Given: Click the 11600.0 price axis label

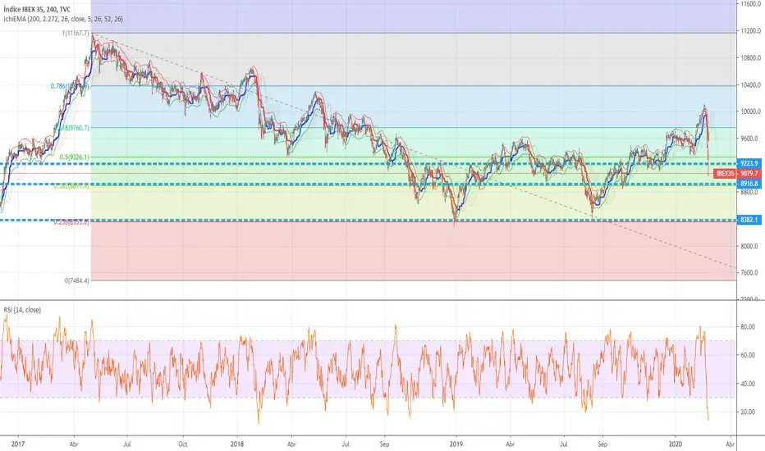Looking at the screenshot, I should coord(750,4).
